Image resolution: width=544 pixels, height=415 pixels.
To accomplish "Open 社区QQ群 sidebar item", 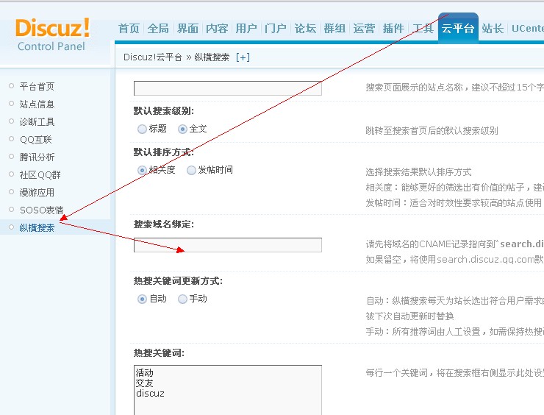I will tap(40, 174).
